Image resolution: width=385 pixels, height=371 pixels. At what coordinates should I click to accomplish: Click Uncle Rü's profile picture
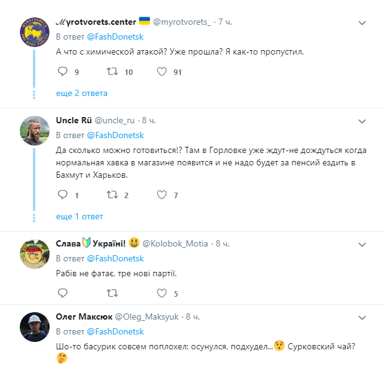[x=34, y=128]
